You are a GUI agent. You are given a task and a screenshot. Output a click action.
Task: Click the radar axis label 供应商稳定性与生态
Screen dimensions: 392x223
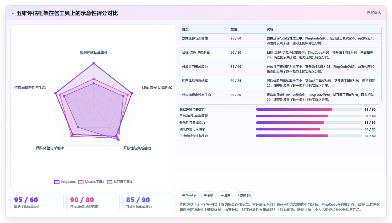(30, 87)
